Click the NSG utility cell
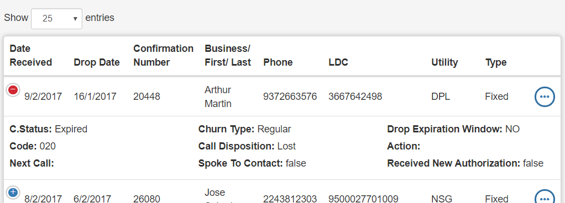This screenshot has height=203, width=565. (441, 199)
